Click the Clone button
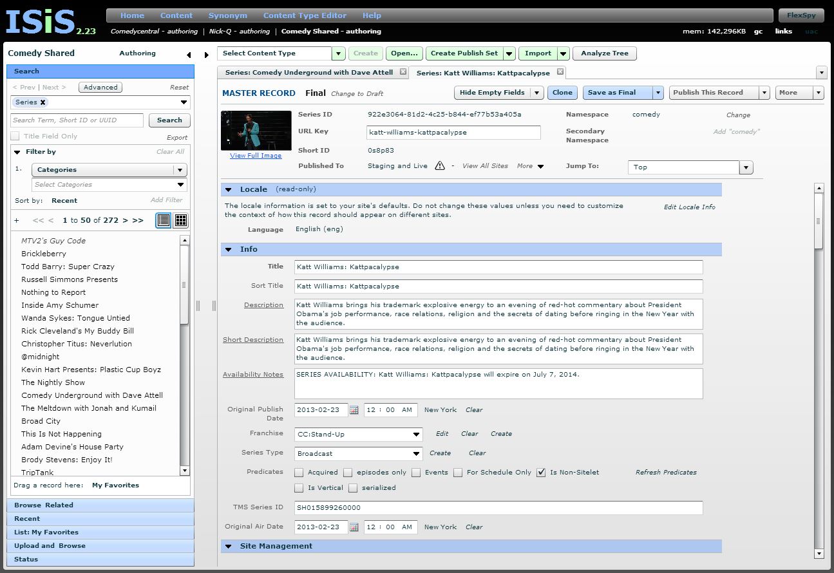The height and width of the screenshot is (573, 834). [x=562, y=93]
